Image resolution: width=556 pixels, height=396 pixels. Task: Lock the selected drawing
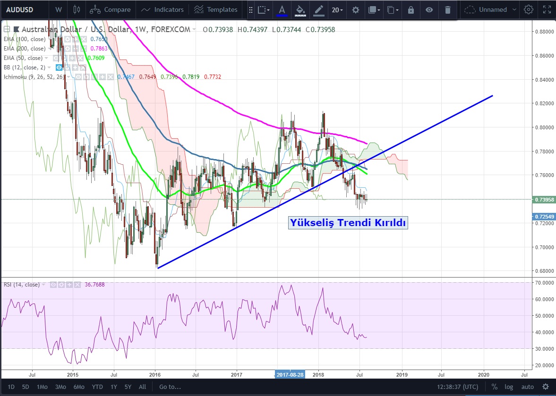click(x=411, y=10)
